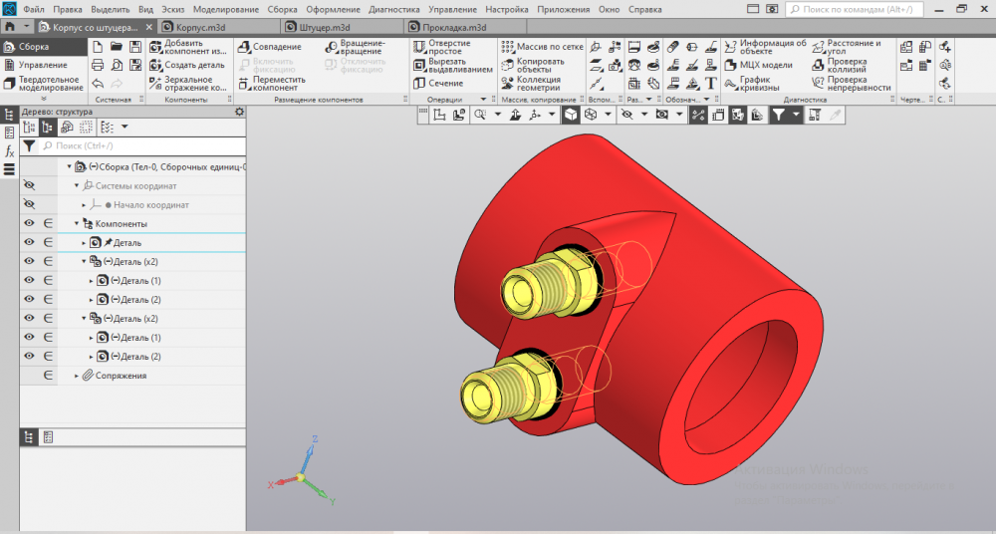Open tree panel settings gear
The height and width of the screenshot is (534, 996).
(239, 112)
